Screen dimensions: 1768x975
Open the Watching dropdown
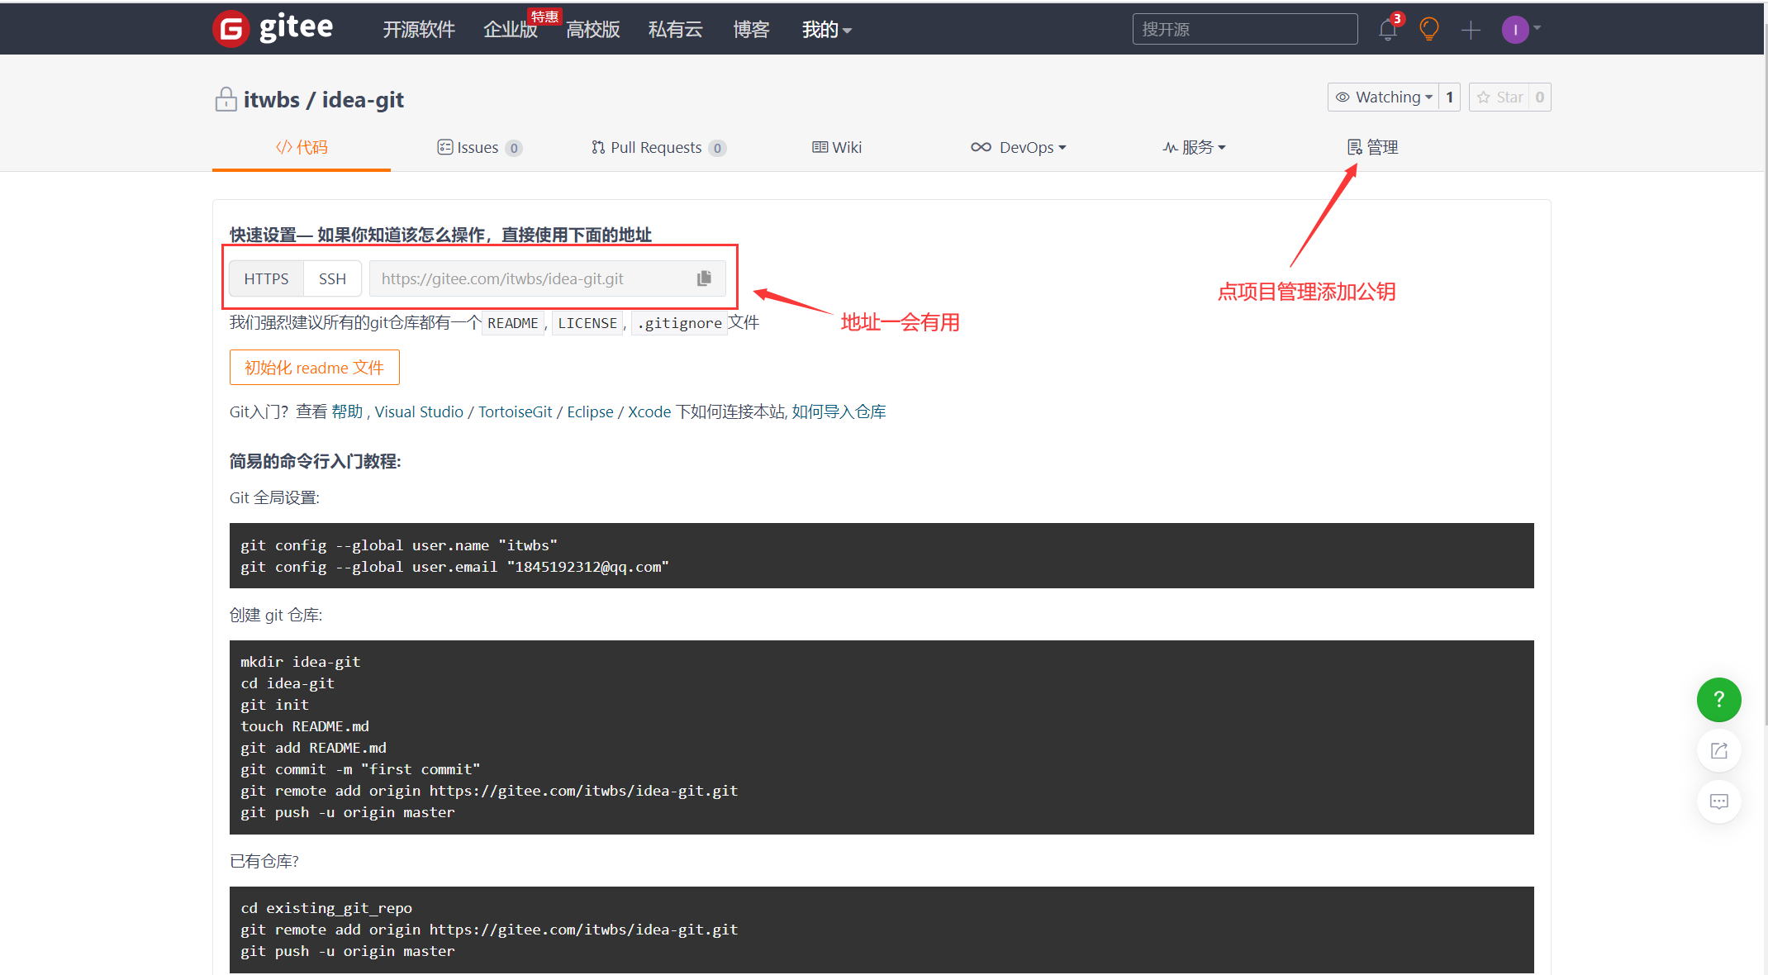[1384, 97]
